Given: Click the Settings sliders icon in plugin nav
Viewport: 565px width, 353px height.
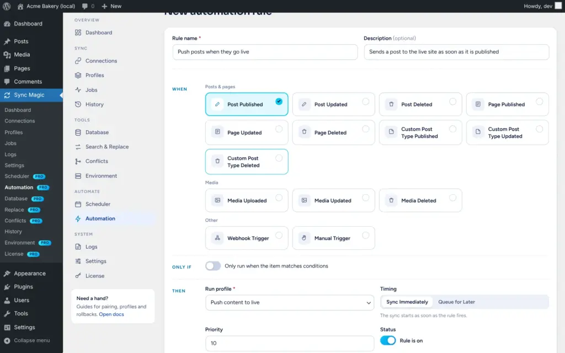Looking at the screenshot, I should [78, 261].
